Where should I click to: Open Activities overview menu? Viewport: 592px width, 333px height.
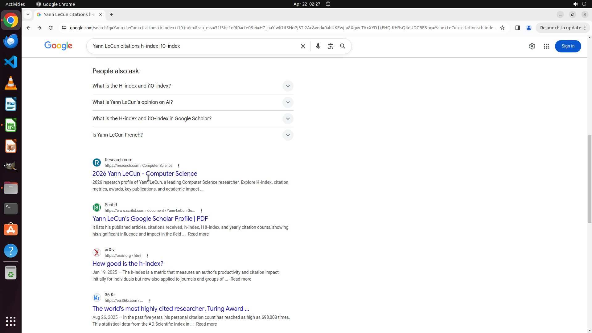(x=15, y=4)
